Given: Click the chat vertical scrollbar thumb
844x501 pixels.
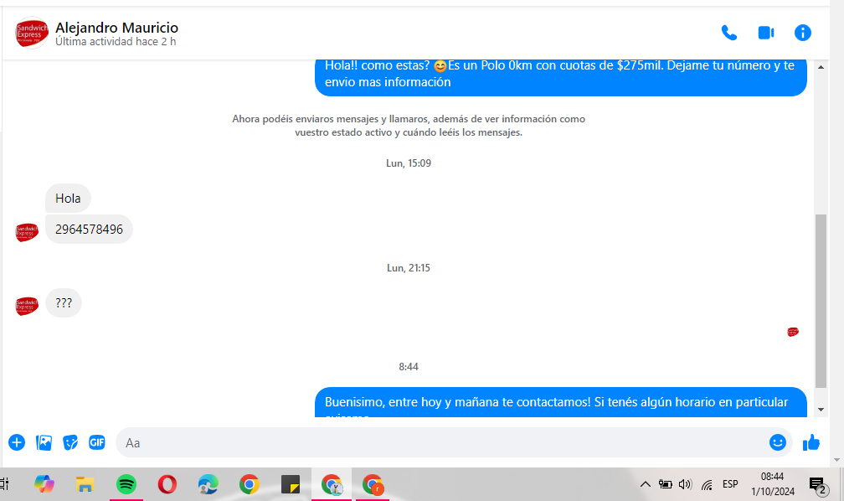Looking at the screenshot, I should [821, 301].
